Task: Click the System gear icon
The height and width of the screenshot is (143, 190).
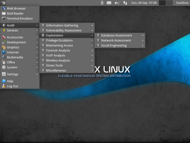Action: point(4,67)
